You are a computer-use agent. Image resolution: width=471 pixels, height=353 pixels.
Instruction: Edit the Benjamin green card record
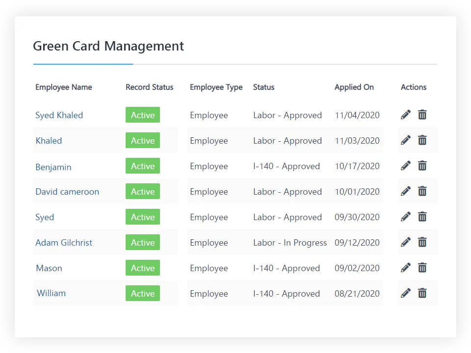[406, 166]
